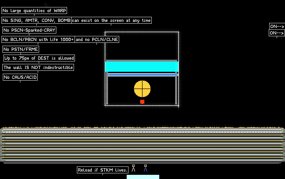Click the light blue pad below stickmen
285x179 pixels.
coord(143,177)
